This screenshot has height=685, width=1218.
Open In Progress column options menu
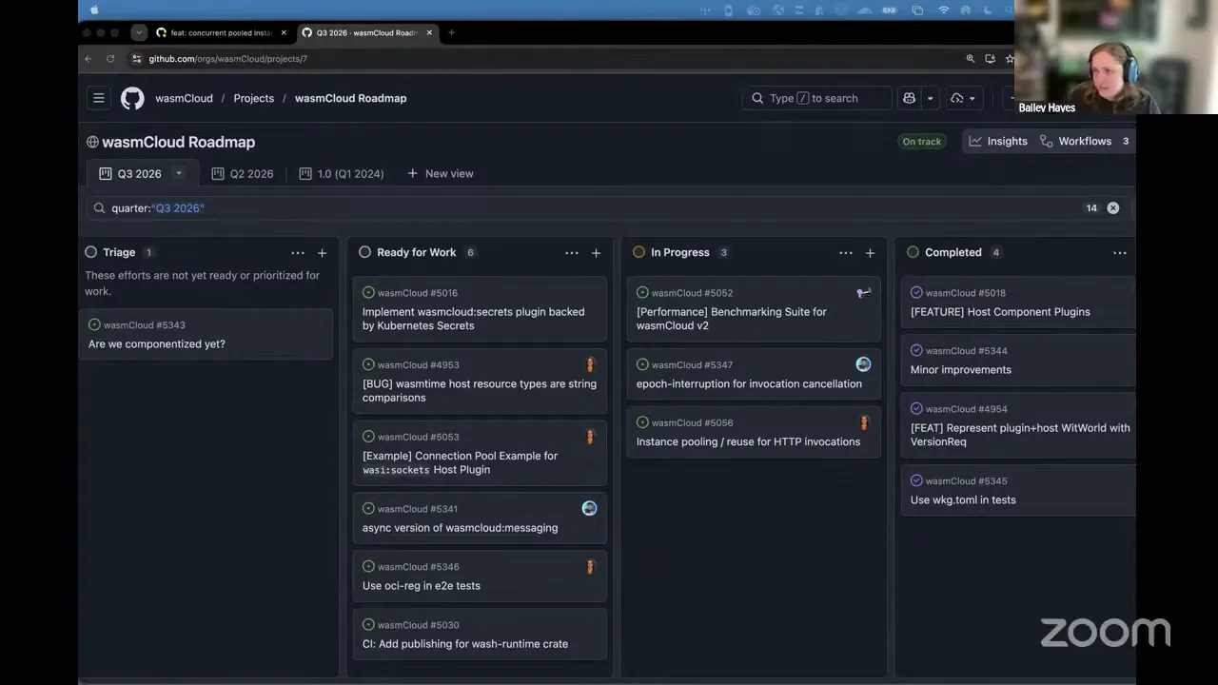coord(846,252)
